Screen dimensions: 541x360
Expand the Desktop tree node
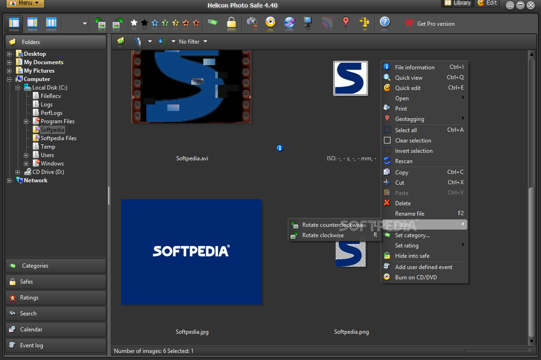point(9,54)
